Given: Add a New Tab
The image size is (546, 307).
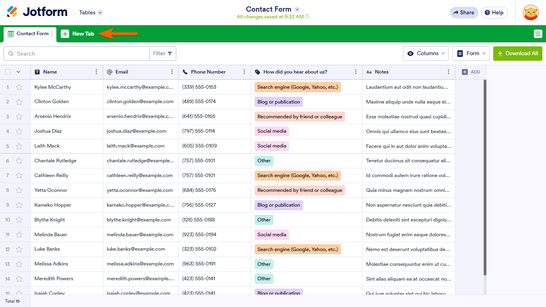Looking at the screenshot, I should [x=78, y=34].
